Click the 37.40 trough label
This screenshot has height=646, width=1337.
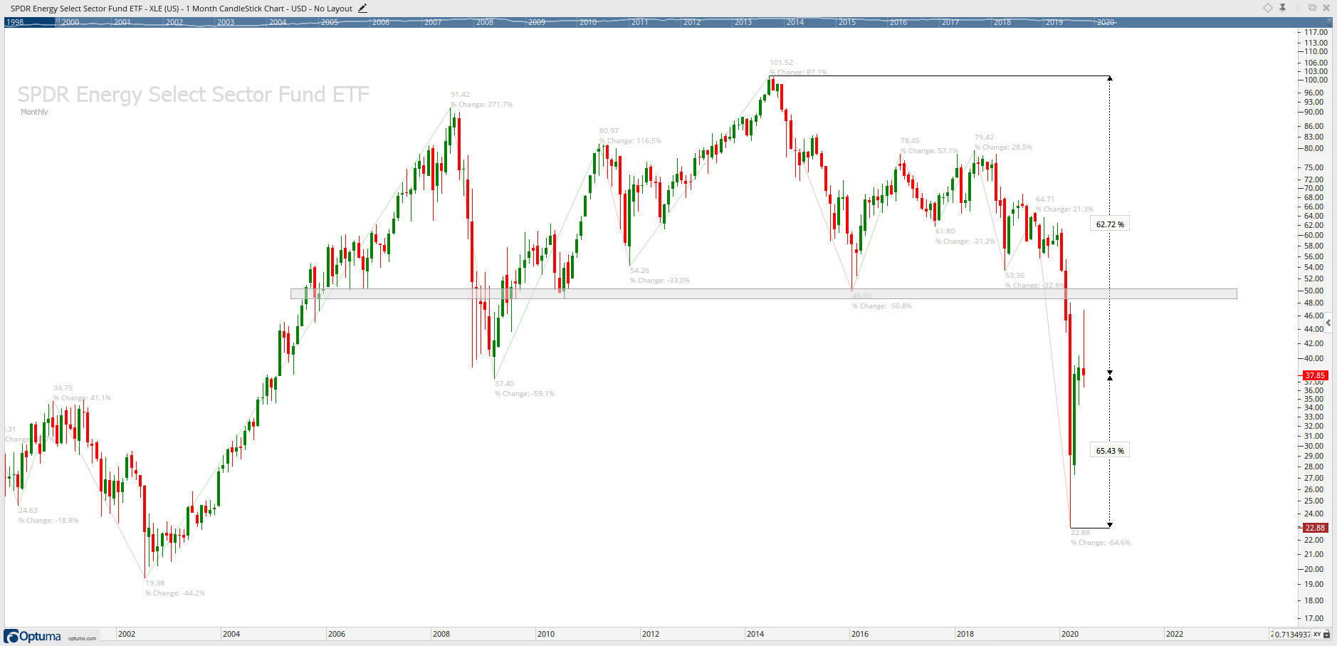pos(504,383)
